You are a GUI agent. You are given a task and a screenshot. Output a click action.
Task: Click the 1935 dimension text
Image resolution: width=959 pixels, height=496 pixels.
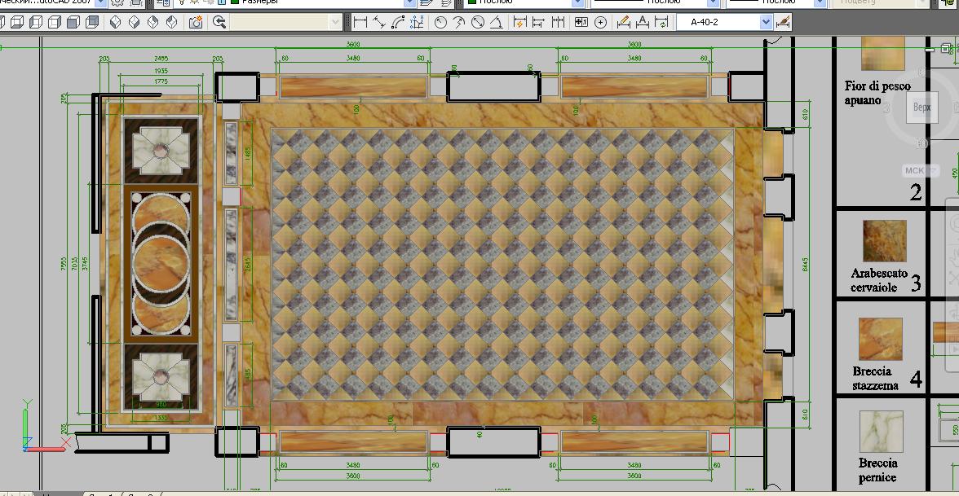[161, 71]
